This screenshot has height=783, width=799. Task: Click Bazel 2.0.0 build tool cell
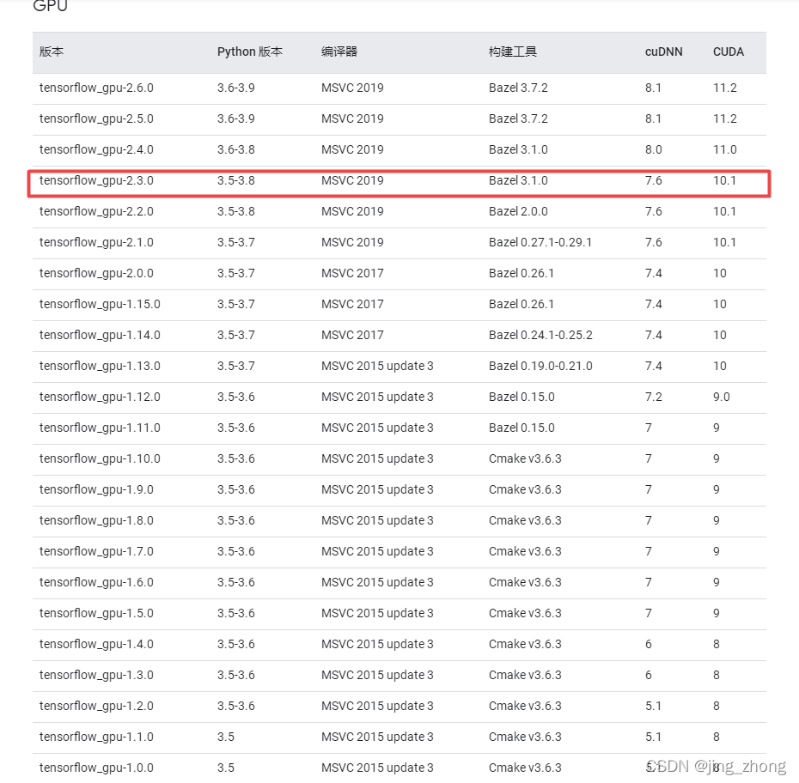coord(518,212)
